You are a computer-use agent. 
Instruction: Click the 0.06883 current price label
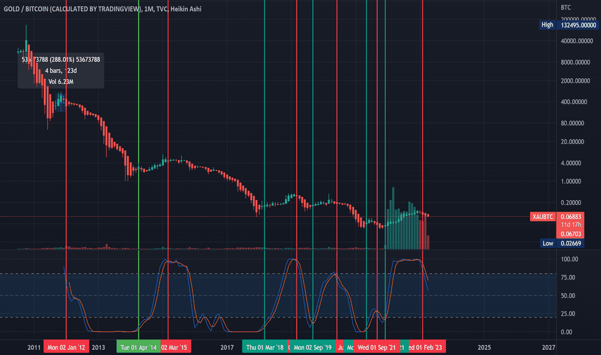coord(571,216)
